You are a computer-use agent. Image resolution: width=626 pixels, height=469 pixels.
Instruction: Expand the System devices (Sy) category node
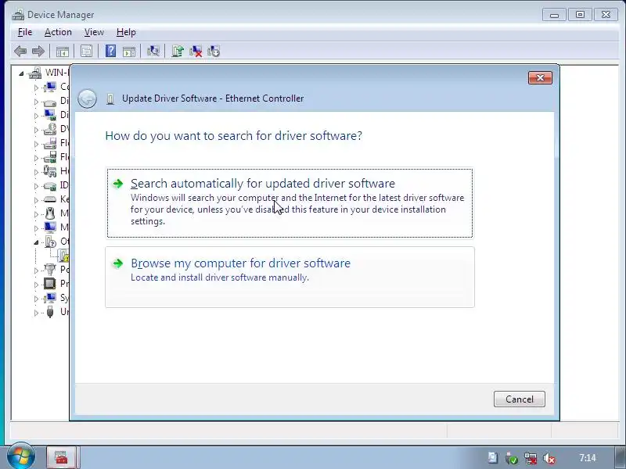tap(36, 299)
